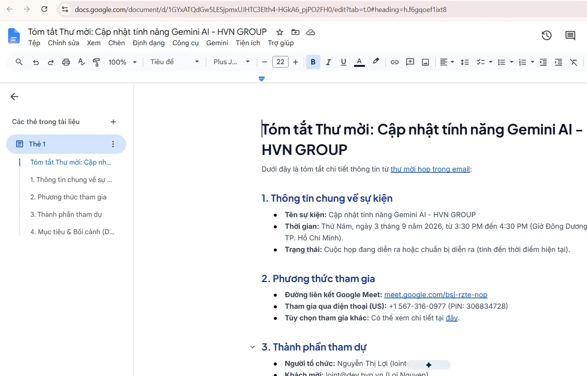This screenshot has width=587, height=376.
Task: Toggle bold formatting
Action: 313,62
